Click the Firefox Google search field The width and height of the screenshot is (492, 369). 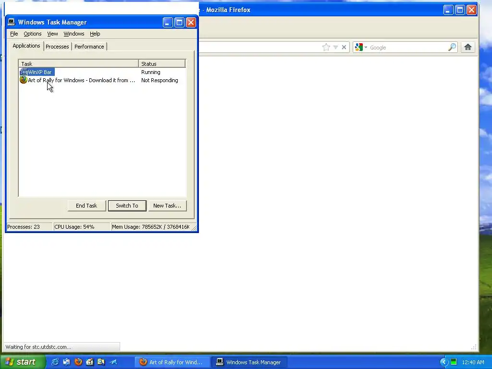[408, 48]
